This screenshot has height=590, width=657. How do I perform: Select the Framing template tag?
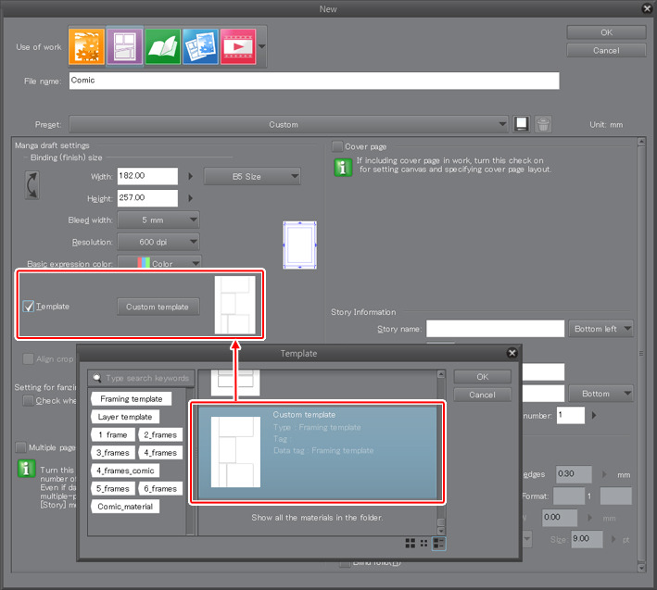(x=132, y=398)
